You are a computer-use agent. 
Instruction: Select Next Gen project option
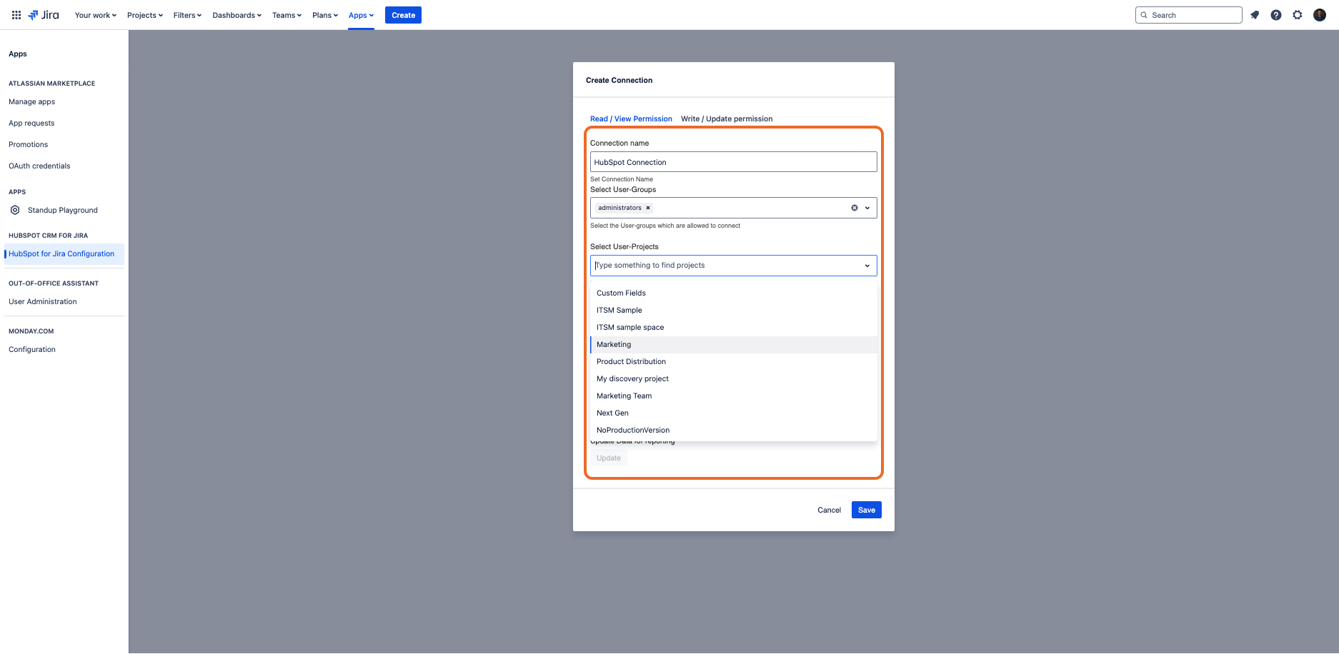coord(734,413)
